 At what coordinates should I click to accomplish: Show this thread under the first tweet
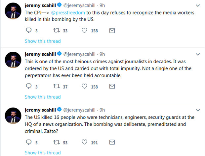43,41
